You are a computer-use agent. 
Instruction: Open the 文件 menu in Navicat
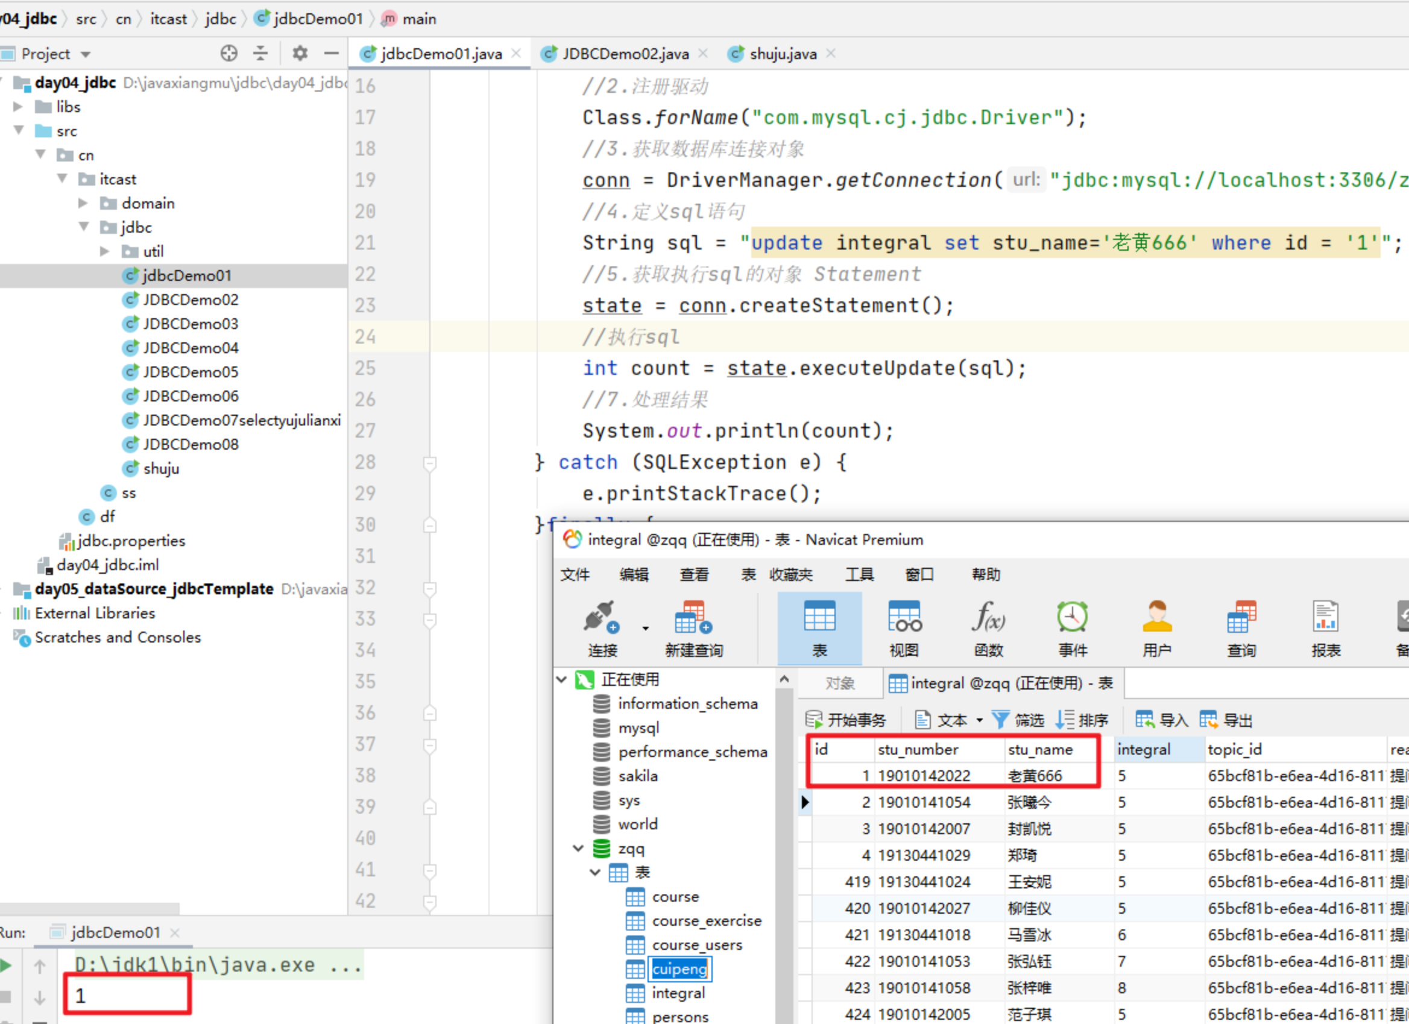click(x=575, y=574)
